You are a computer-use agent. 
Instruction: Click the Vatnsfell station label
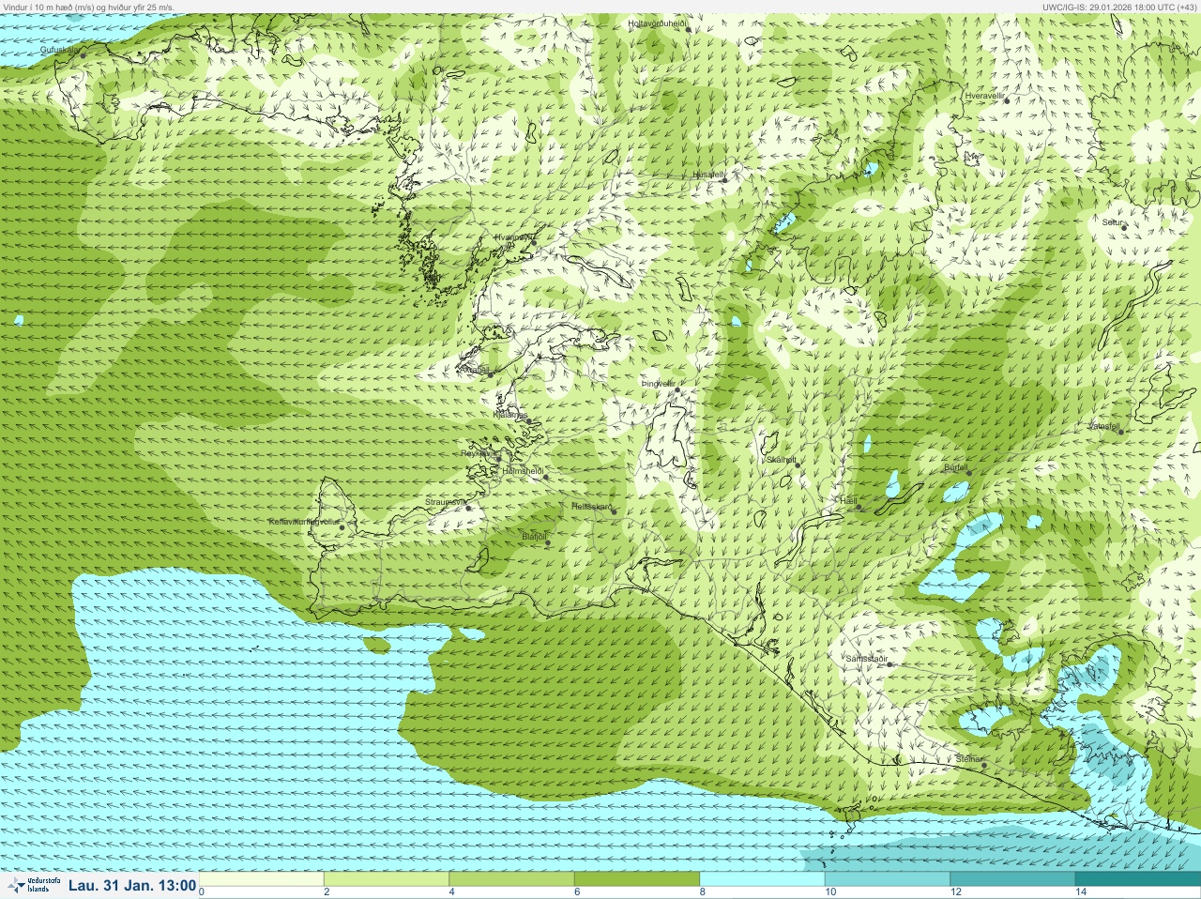1103,426
